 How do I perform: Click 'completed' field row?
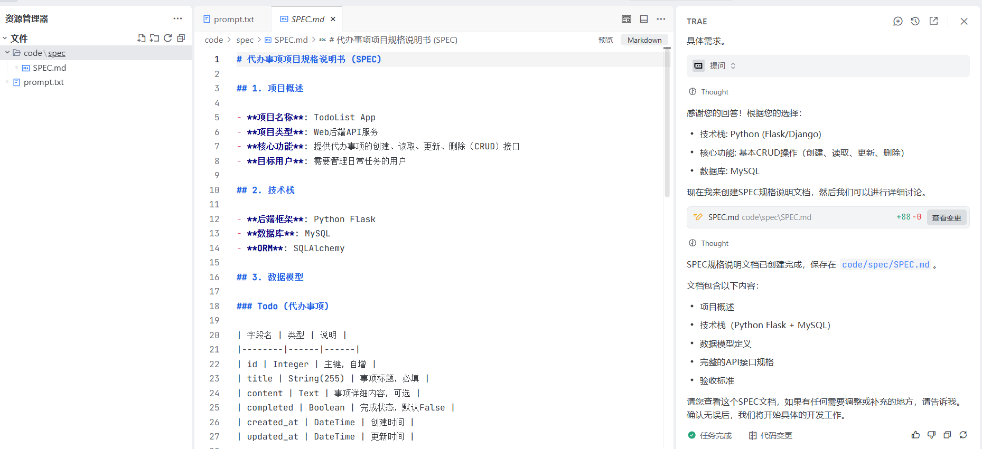pos(345,407)
